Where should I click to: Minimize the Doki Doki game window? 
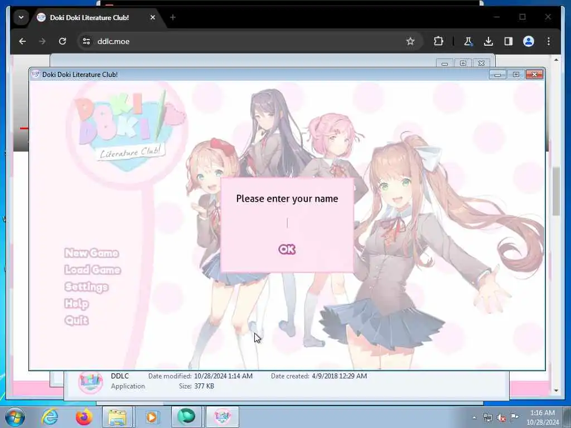(497, 75)
